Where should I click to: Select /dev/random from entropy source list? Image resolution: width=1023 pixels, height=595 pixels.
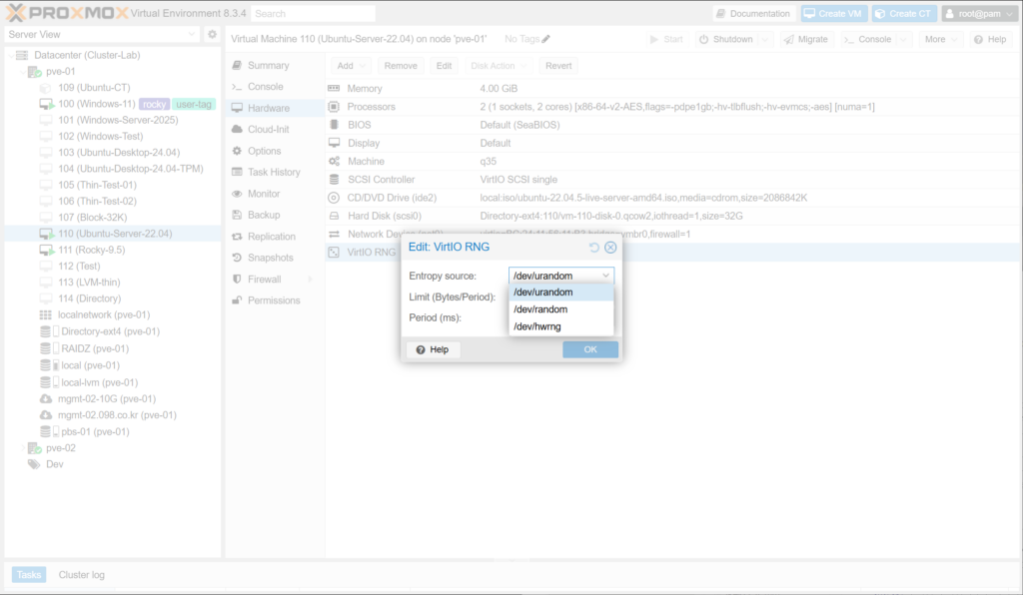tap(540, 309)
